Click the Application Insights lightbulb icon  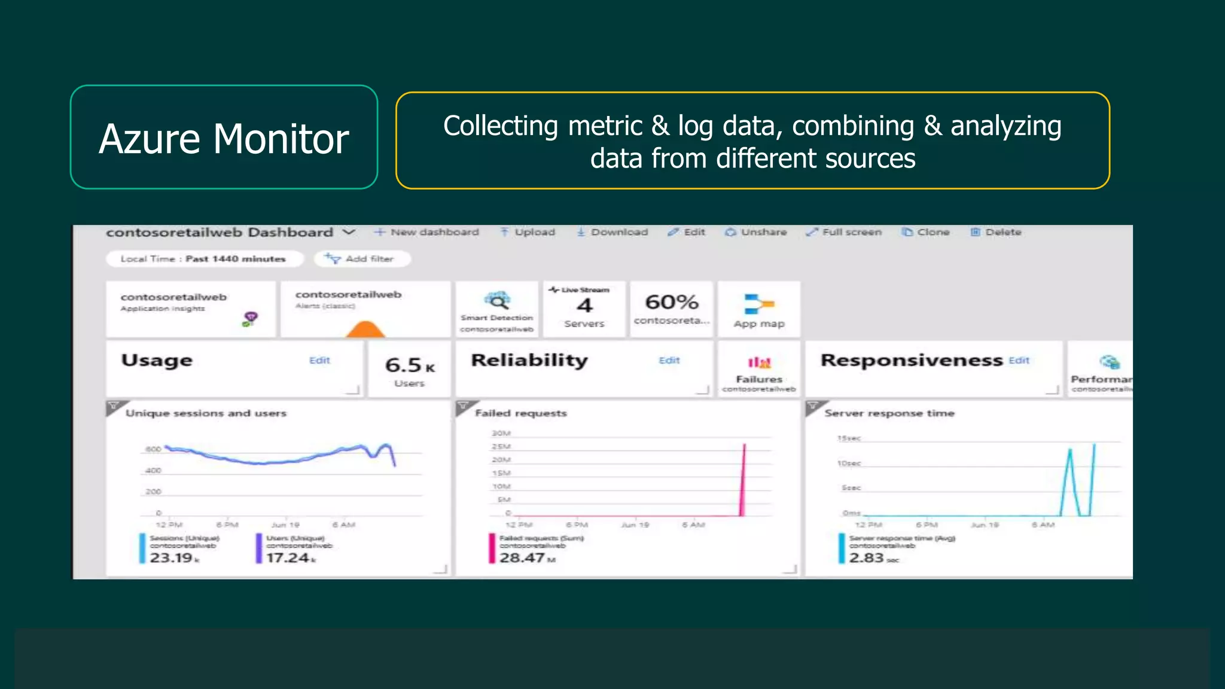(250, 319)
